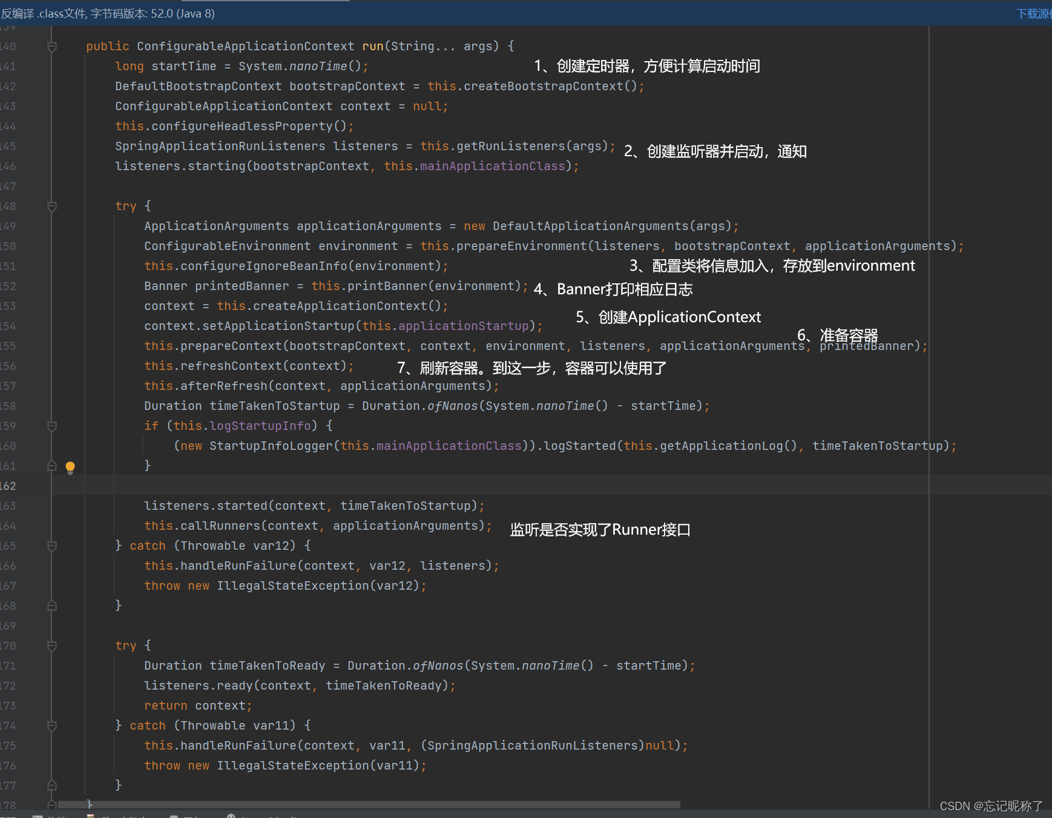Collapse the first try block fold marker
Viewport: 1052px width, 818px height.
tap(52, 206)
